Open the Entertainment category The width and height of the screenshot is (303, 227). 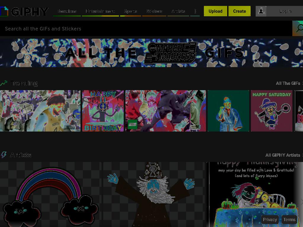coord(100,11)
